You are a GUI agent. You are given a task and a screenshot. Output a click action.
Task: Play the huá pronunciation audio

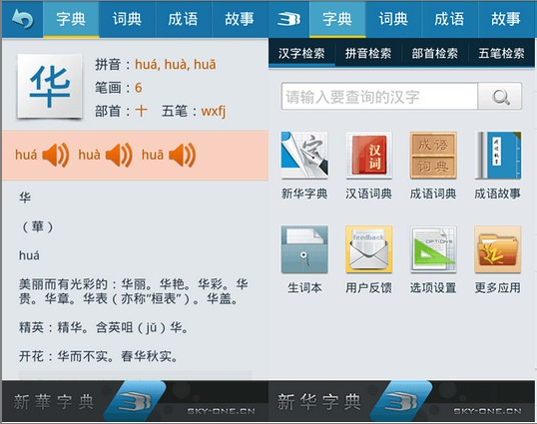click(56, 155)
